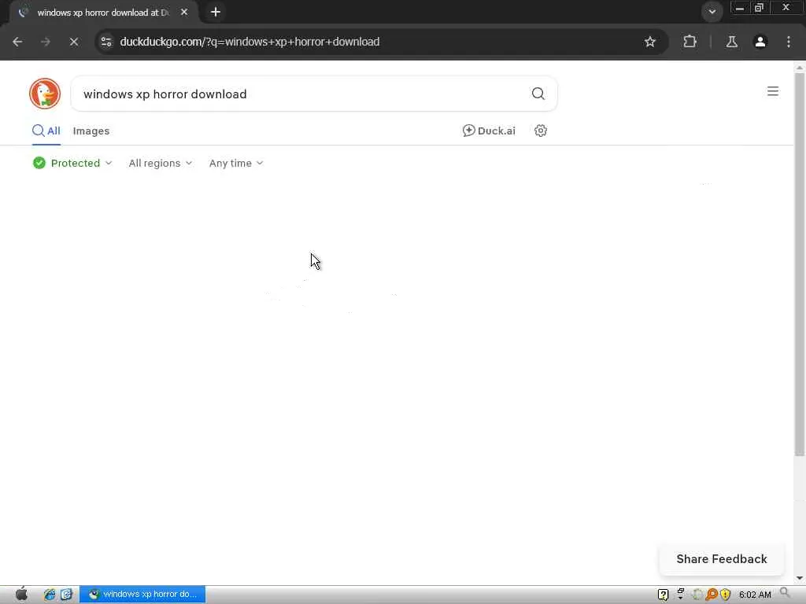Open Chrome Labs flask icon

coord(731,42)
